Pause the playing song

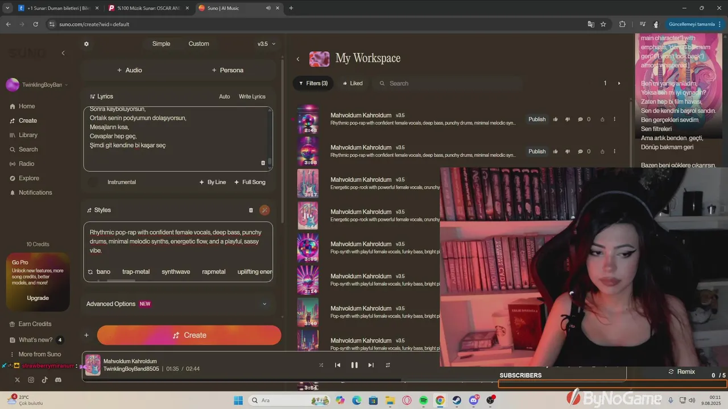click(354, 365)
